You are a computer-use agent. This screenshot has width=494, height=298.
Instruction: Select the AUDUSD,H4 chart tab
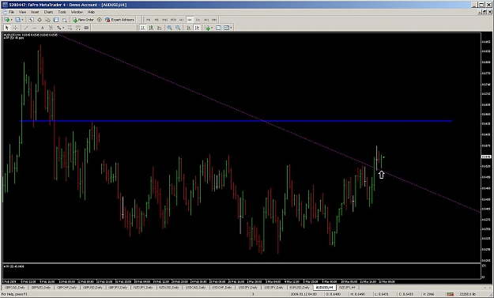[325, 288]
